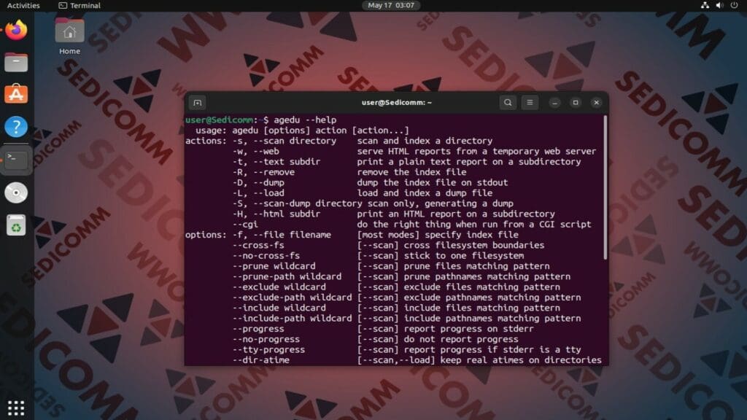Open the Home folder desktop icon

69,36
